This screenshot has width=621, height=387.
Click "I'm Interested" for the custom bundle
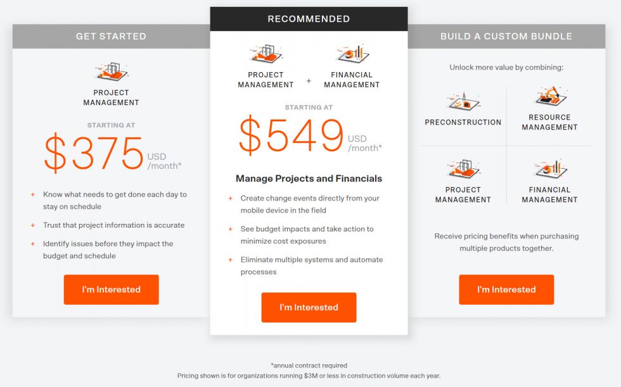pyautogui.click(x=506, y=290)
